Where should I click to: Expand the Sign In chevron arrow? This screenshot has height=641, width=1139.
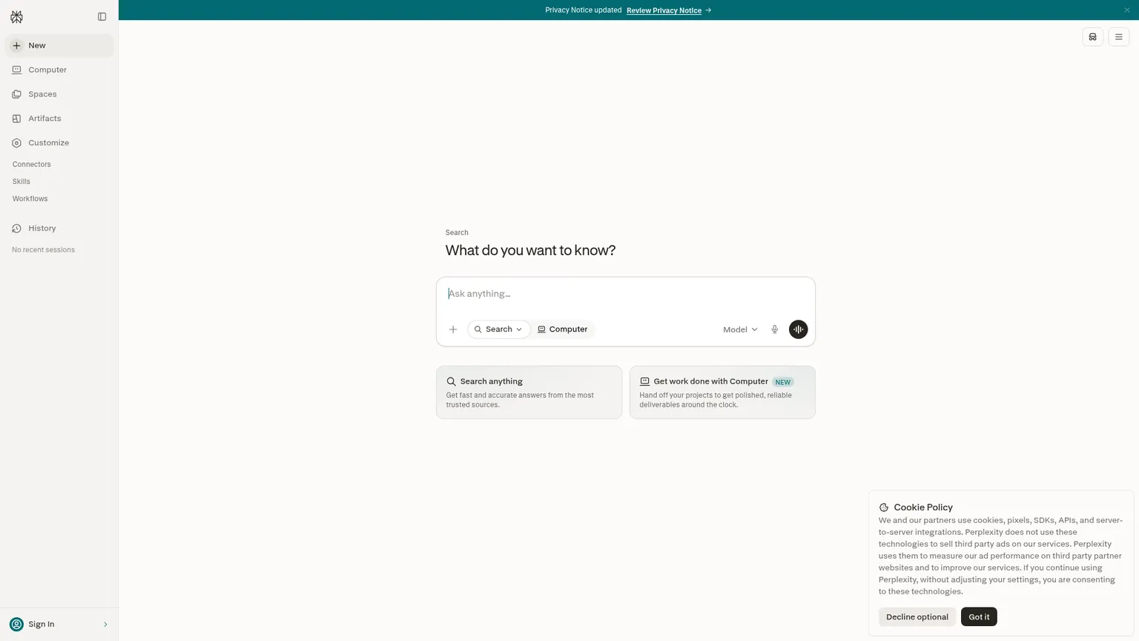(105, 625)
